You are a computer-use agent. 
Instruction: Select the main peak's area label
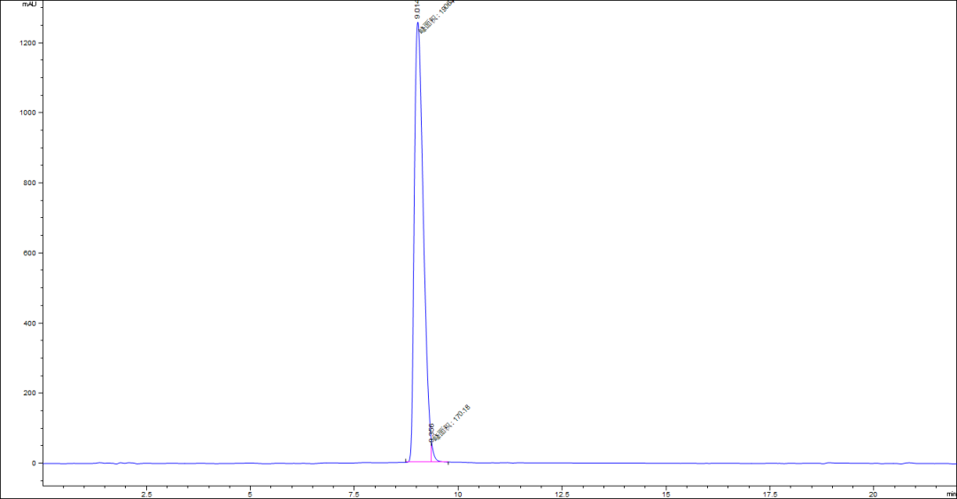tap(438, 17)
